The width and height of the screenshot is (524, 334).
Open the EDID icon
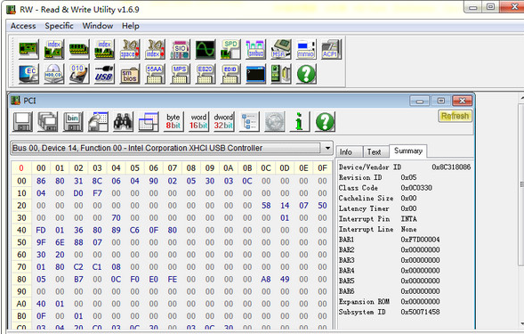pos(230,74)
